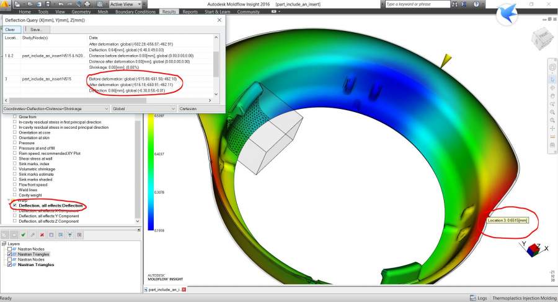Click the orbit tool on navigation bar
The image size is (558, 302).
(x=552, y=88)
